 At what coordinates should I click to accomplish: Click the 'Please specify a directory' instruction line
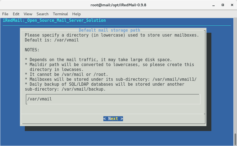click(x=112, y=35)
